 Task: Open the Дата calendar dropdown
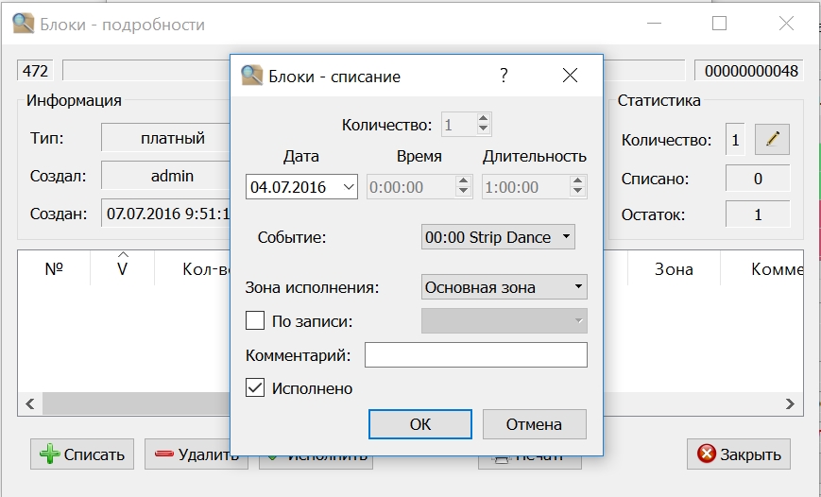pyautogui.click(x=349, y=187)
